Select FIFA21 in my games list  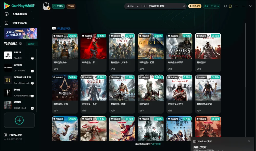point(19,55)
